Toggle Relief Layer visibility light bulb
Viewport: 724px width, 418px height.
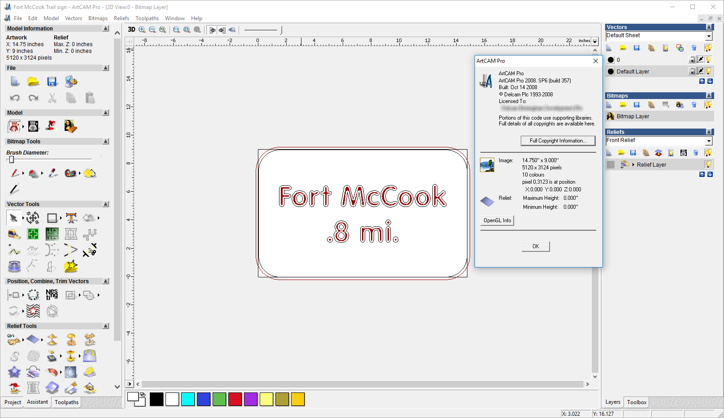click(x=708, y=164)
